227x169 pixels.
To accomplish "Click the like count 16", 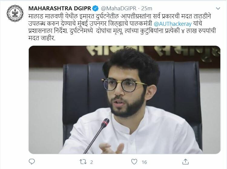I will pos(144,162).
